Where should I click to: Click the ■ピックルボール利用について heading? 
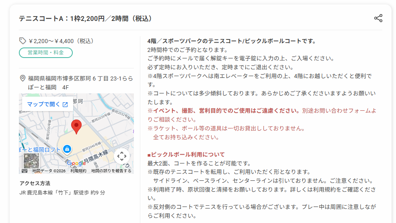pyautogui.click(x=186, y=155)
